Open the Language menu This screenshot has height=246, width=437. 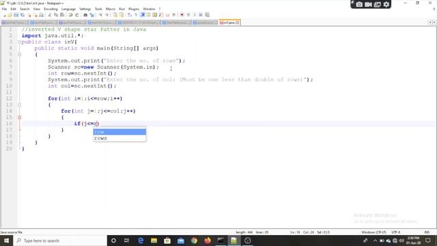[x=68, y=9]
